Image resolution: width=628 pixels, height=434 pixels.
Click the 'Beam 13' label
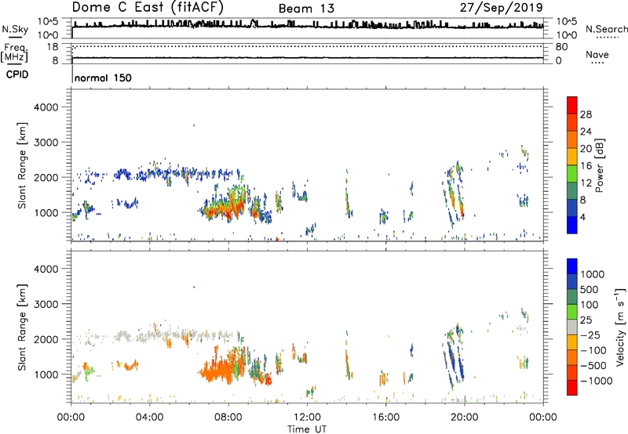point(306,9)
